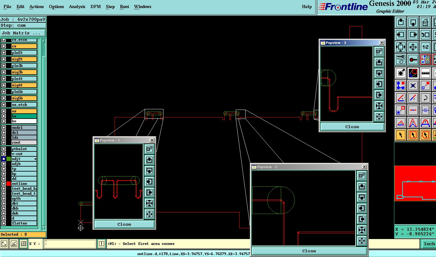Viewport: 436px width, 257px height.
Task: Click the Inch units button
Action: (x=429, y=244)
